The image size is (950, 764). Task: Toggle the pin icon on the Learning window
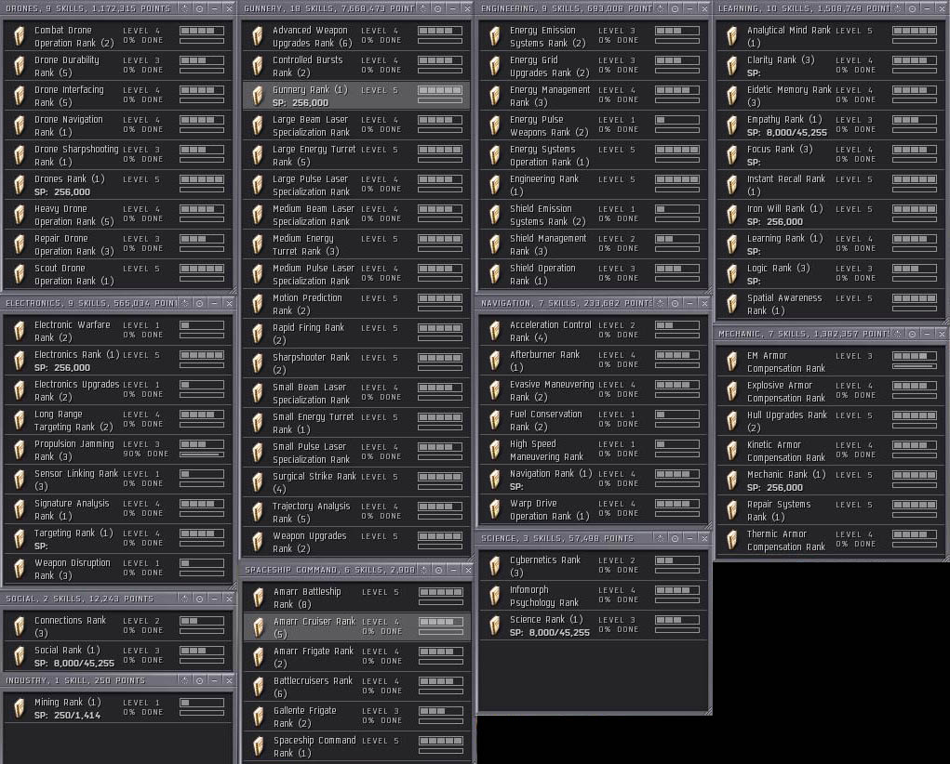[x=898, y=8]
